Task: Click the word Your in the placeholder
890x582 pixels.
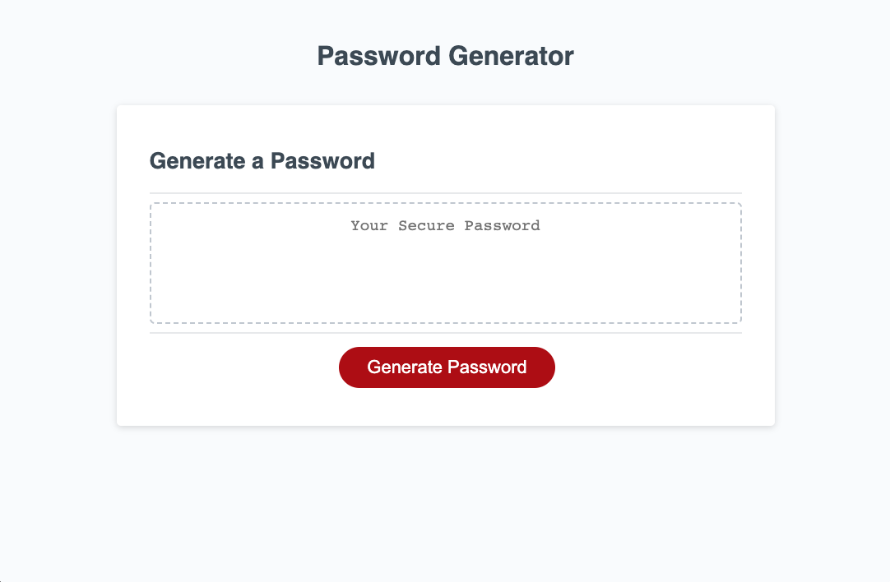Action: pyautogui.click(x=369, y=226)
